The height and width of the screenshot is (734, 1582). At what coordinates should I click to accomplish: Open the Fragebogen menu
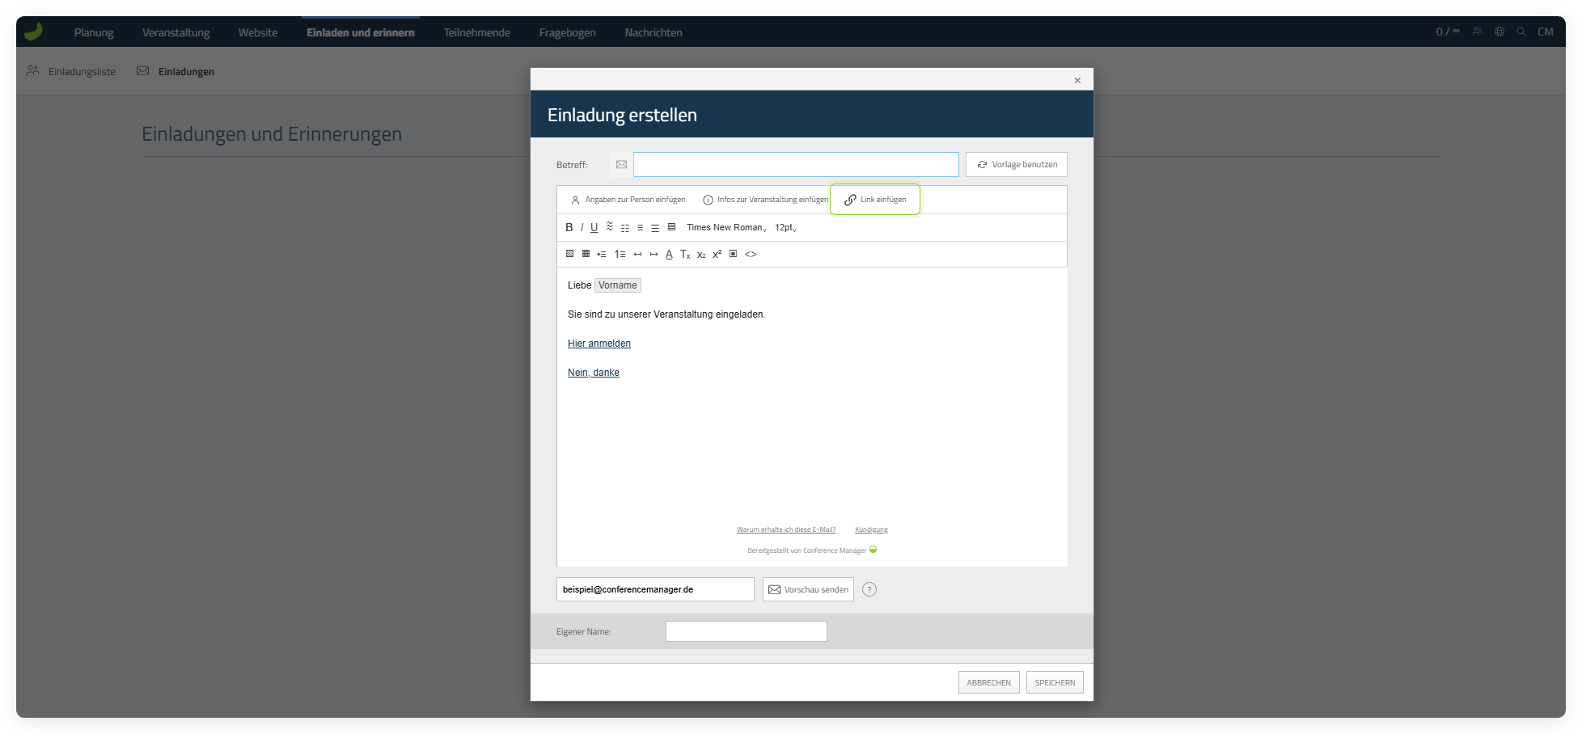pyautogui.click(x=567, y=32)
